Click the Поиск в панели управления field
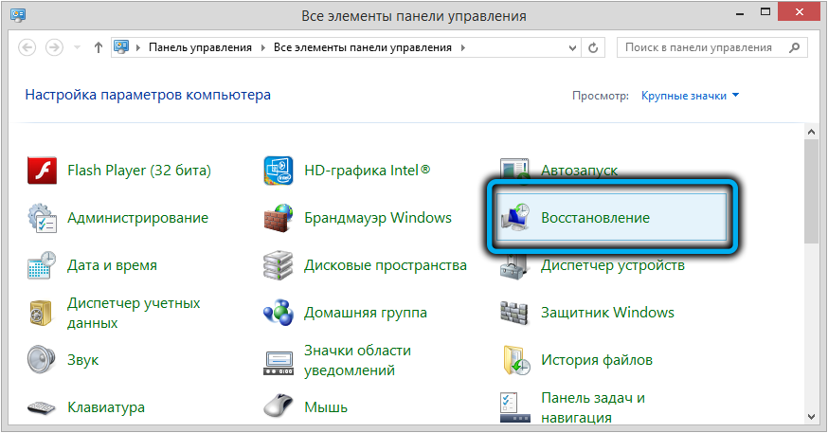 pyautogui.click(x=706, y=47)
